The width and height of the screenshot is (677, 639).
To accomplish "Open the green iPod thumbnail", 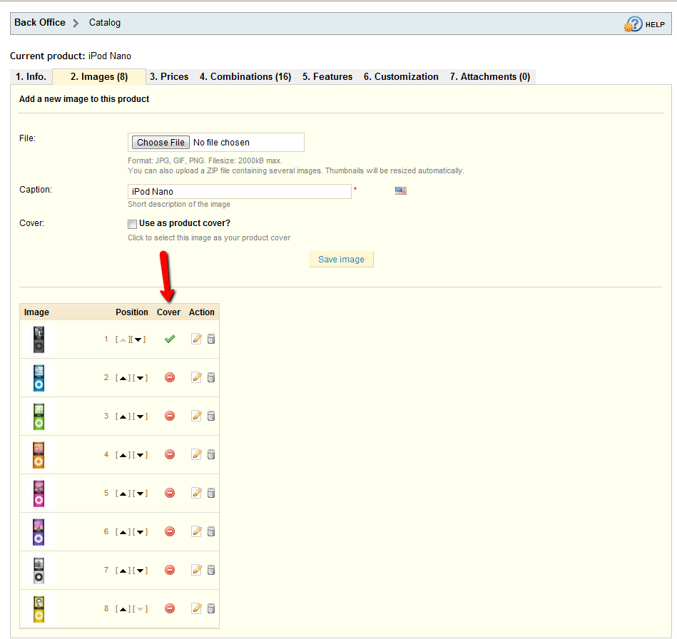I will coord(39,416).
